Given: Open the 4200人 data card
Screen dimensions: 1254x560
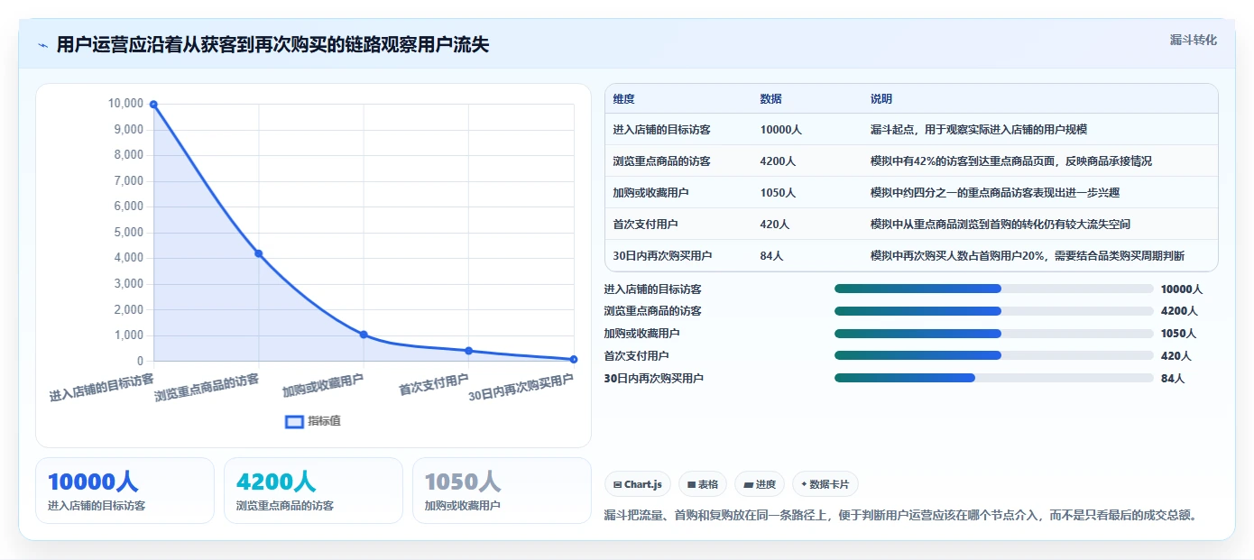Looking at the screenshot, I should 313,491.
